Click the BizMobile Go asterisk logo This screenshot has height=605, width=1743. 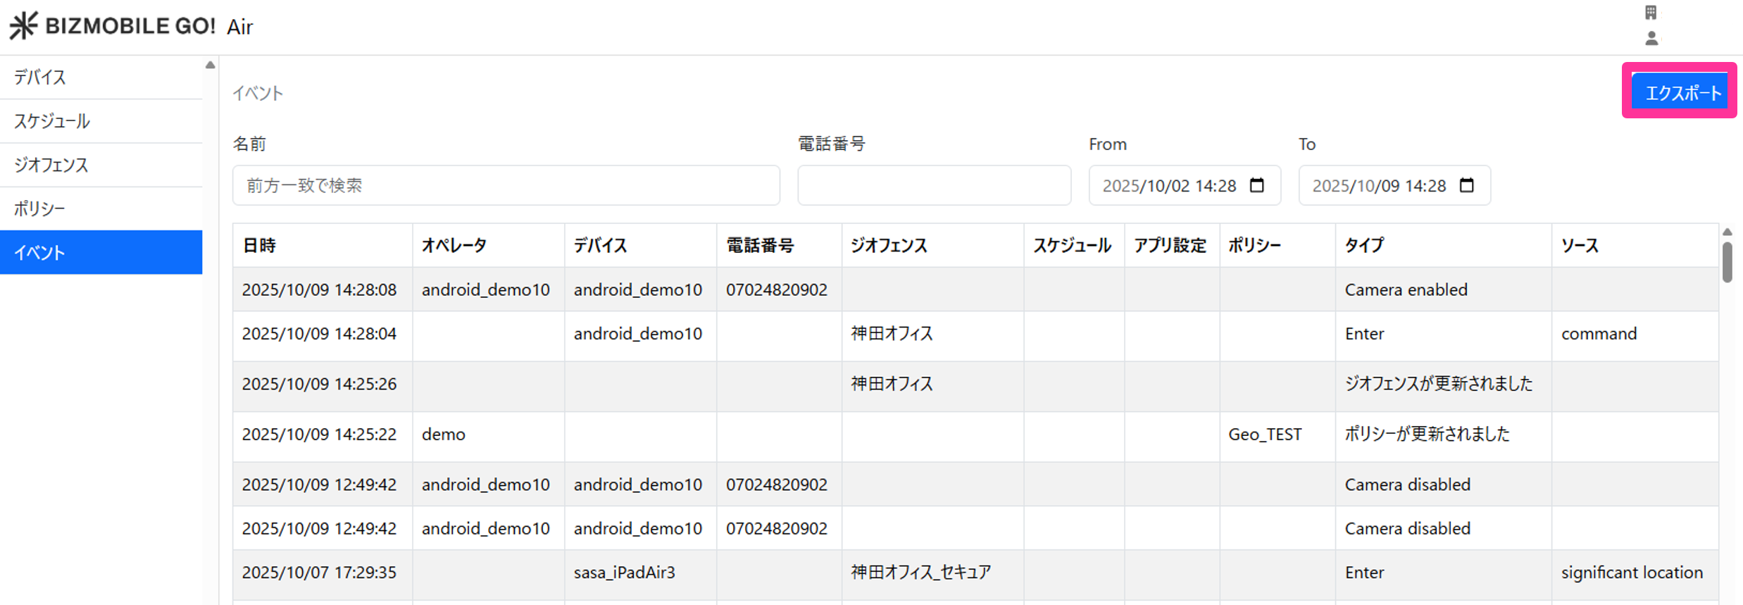(23, 26)
